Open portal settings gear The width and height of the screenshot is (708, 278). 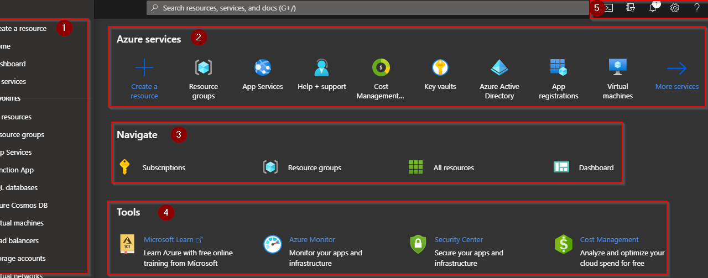pyautogui.click(x=674, y=8)
